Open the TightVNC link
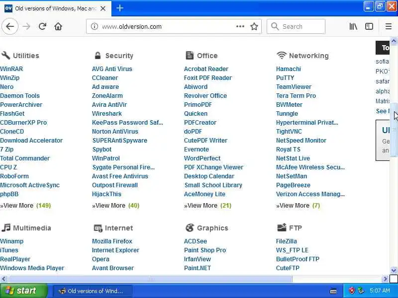Viewport: 398px width, 298px height. pyautogui.click(x=289, y=131)
